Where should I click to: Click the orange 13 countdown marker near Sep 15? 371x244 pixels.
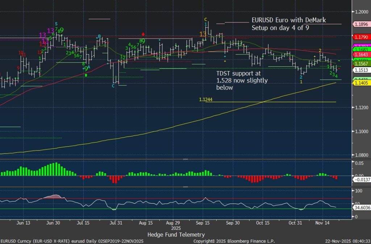pos(203,34)
